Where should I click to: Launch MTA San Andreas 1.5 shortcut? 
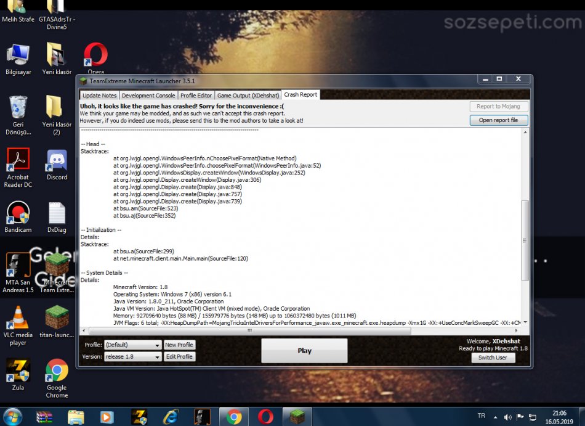pos(18,273)
